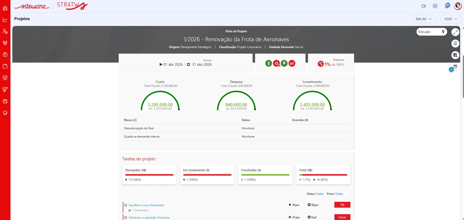The image size is (464, 220).
Task: Open the 2026 year dropdown
Action: 450,19
